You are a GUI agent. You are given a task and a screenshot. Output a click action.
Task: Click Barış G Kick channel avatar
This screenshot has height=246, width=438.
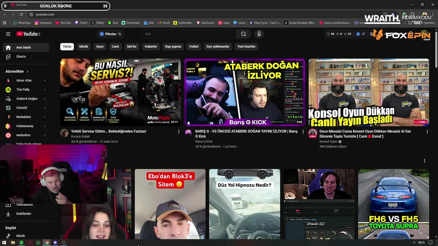[x=189, y=133]
